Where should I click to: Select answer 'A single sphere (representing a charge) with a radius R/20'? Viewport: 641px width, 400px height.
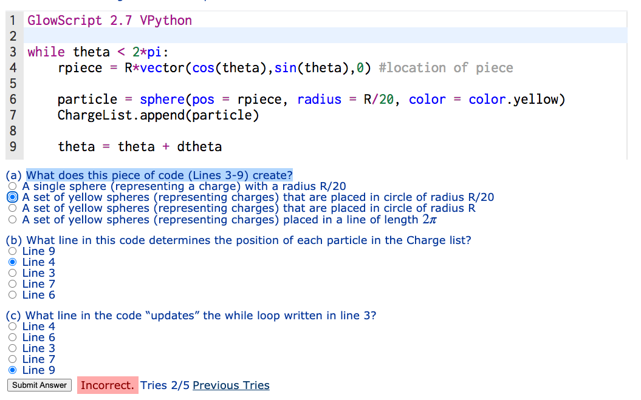(x=13, y=186)
